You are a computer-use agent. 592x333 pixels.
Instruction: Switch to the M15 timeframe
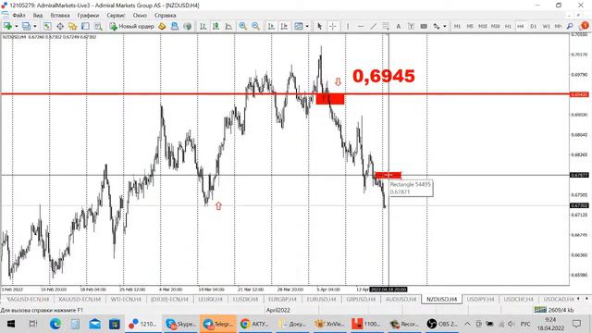click(483, 26)
